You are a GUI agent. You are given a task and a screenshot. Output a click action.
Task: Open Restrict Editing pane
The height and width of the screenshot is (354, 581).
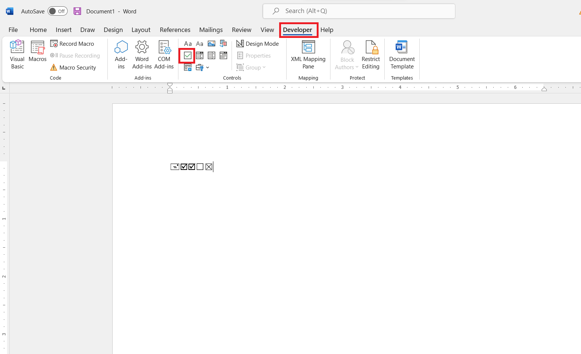tap(371, 55)
